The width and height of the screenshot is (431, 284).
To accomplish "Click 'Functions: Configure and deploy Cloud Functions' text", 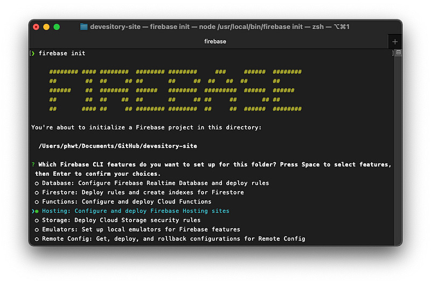I will pos(127,202).
